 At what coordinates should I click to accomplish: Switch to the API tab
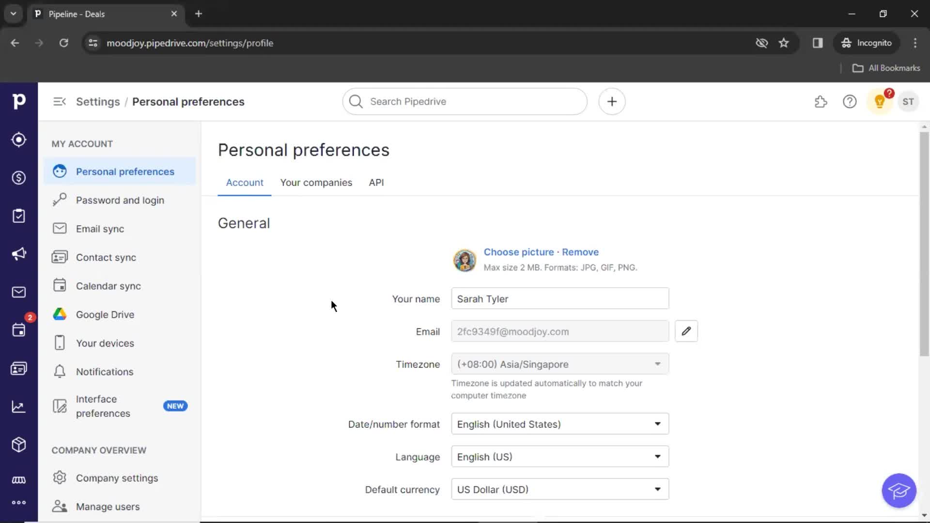pos(375,182)
